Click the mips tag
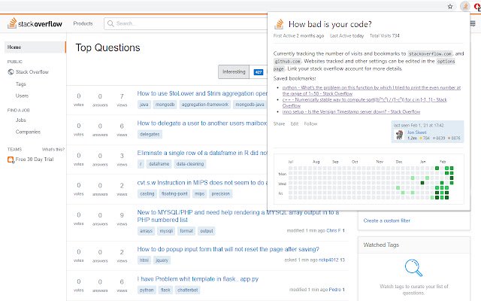This screenshot has width=481, height=301. point(199,194)
